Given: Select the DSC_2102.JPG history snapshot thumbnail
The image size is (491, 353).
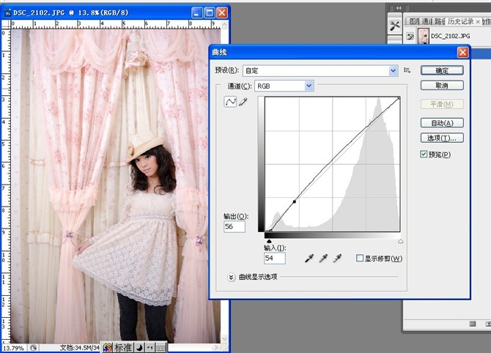Looking at the screenshot, I should (424, 37).
